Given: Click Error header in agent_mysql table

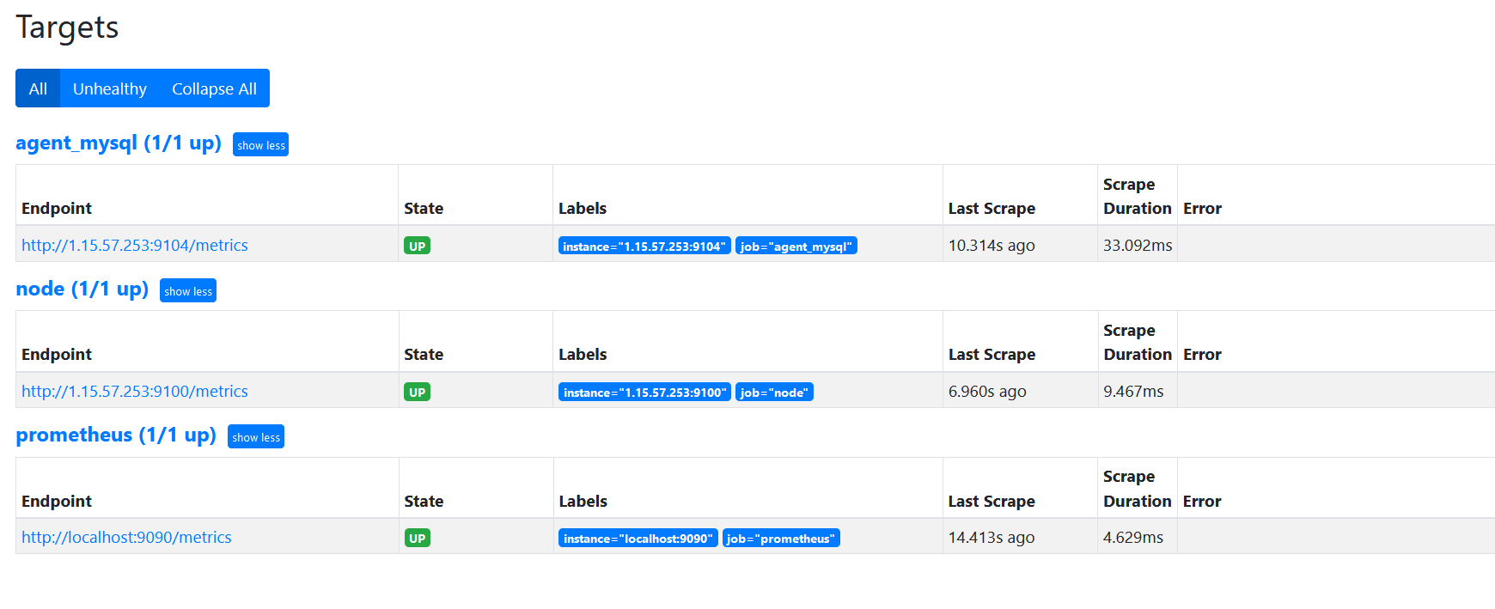Looking at the screenshot, I should [x=1202, y=208].
